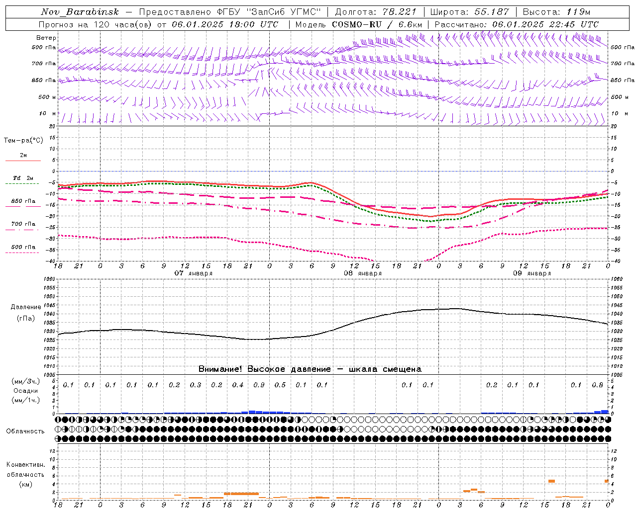Image resolution: width=637 pixels, height=509 pixels.
Task: Click the Модель COSMO-RU / 6.6км label
Action: point(359,24)
